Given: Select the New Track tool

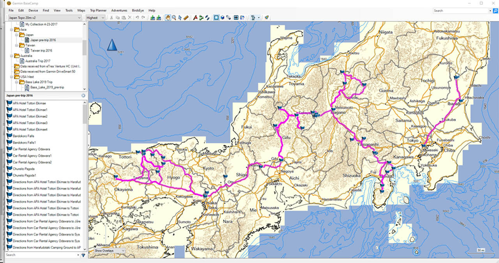Looking at the screenshot, I should (x=207, y=18).
